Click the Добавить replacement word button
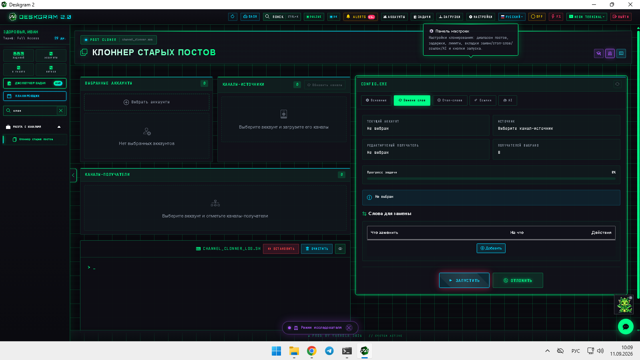Screen dimensions: 640x360 [491, 248]
